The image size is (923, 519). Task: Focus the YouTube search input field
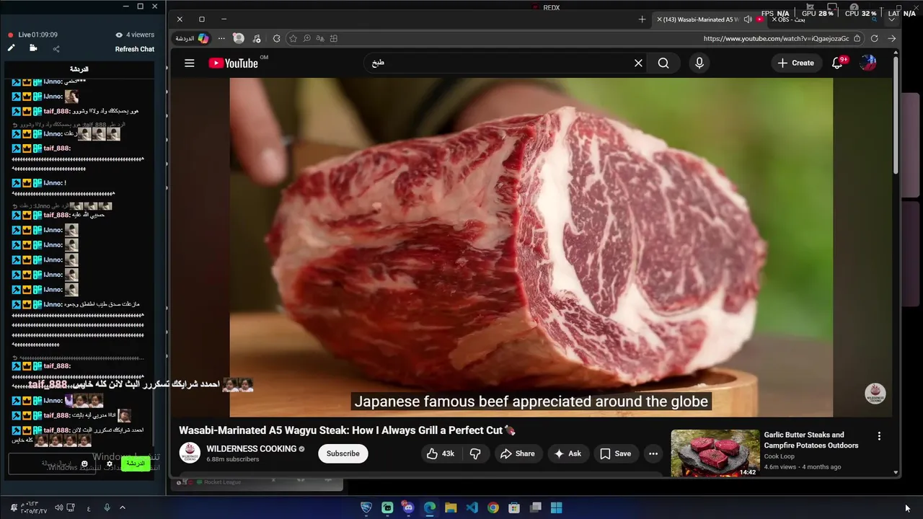coord(498,63)
